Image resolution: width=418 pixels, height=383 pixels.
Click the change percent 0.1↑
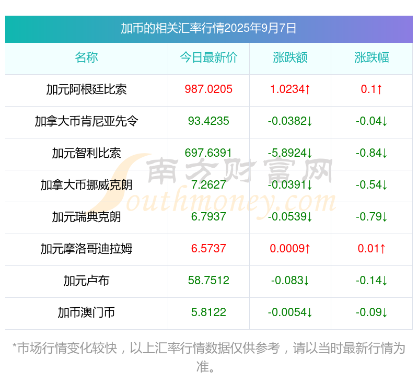click(371, 89)
